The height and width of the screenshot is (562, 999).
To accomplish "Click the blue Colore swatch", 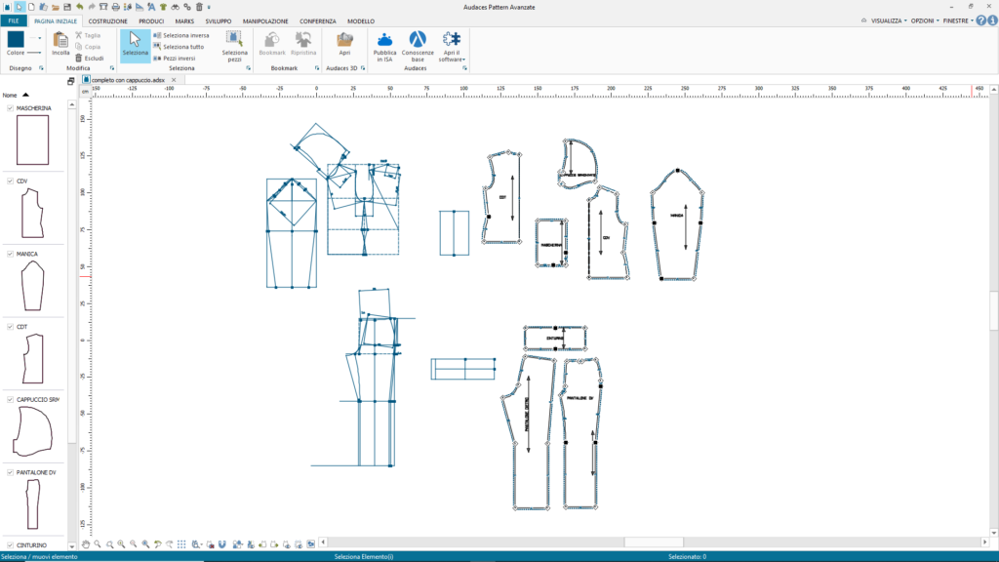I will tap(16, 39).
